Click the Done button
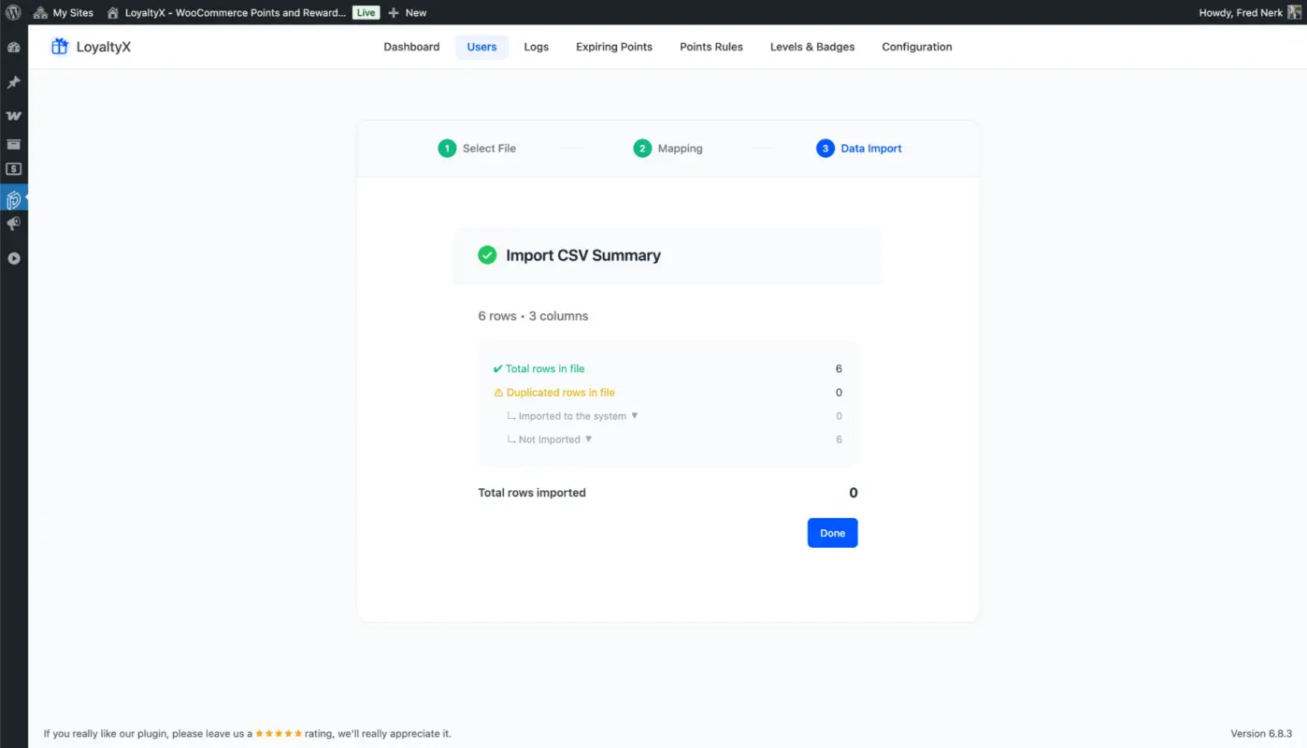This screenshot has width=1307, height=748. pyautogui.click(x=831, y=532)
